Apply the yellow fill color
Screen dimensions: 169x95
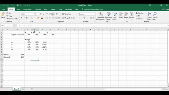(x=37, y=18)
